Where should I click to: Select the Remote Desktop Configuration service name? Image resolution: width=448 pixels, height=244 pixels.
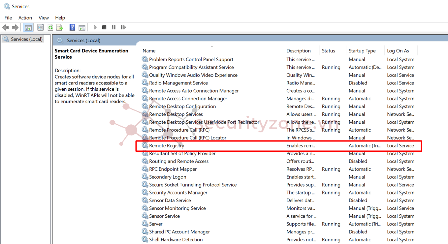click(182, 107)
